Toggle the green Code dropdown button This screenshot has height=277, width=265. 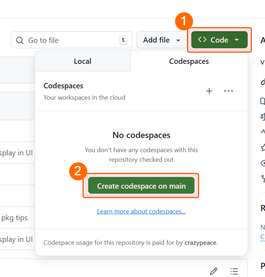pos(219,40)
